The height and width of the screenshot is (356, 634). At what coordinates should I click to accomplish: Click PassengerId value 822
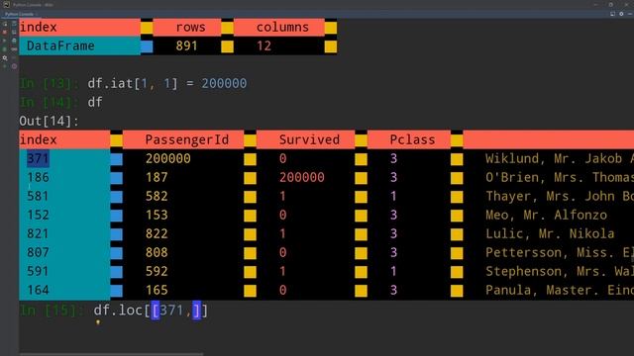pos(157,233)
